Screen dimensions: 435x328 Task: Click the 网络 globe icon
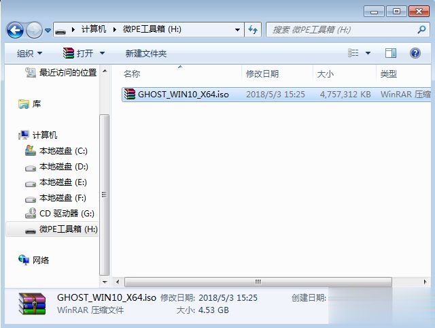24,260
